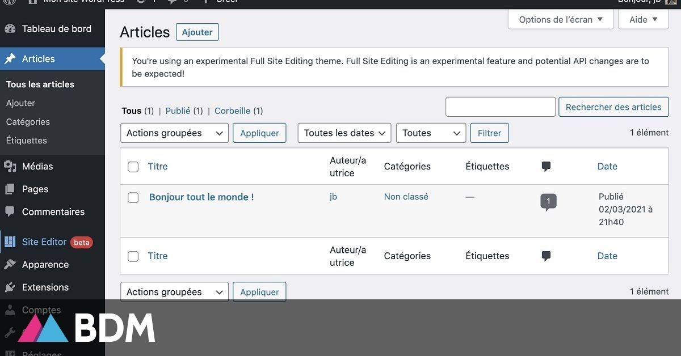The height and width of the screenshot is (356, 681).
Task: Click the Rechercher des articles button
Action: (x=613, y=107)
